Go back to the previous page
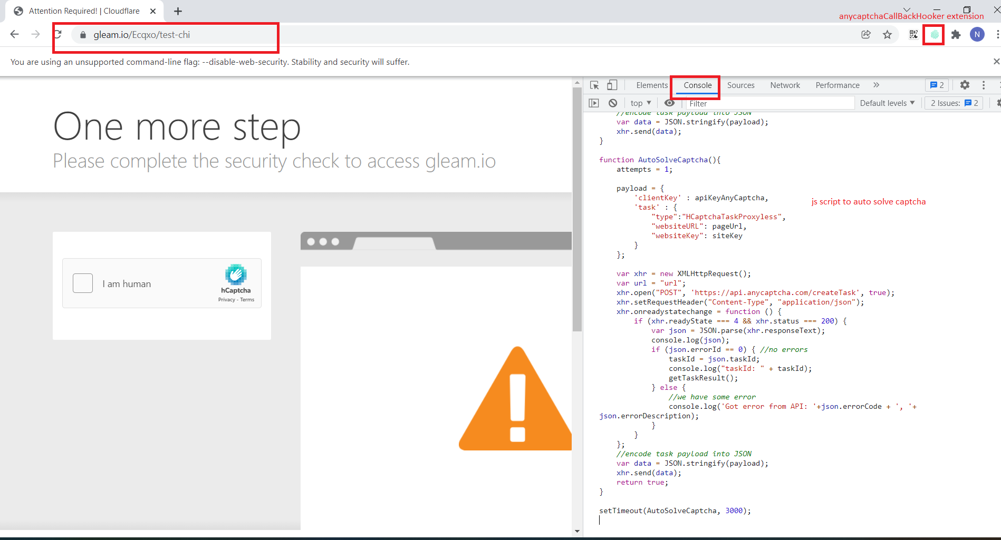Image resolution: width=1001 pixels, height=540 pixels. coord(14,34)
